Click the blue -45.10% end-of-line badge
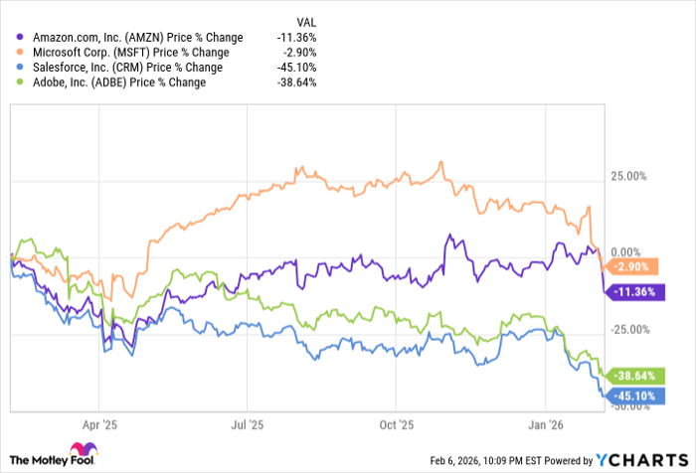696x473 pixels. pos(632,394)
